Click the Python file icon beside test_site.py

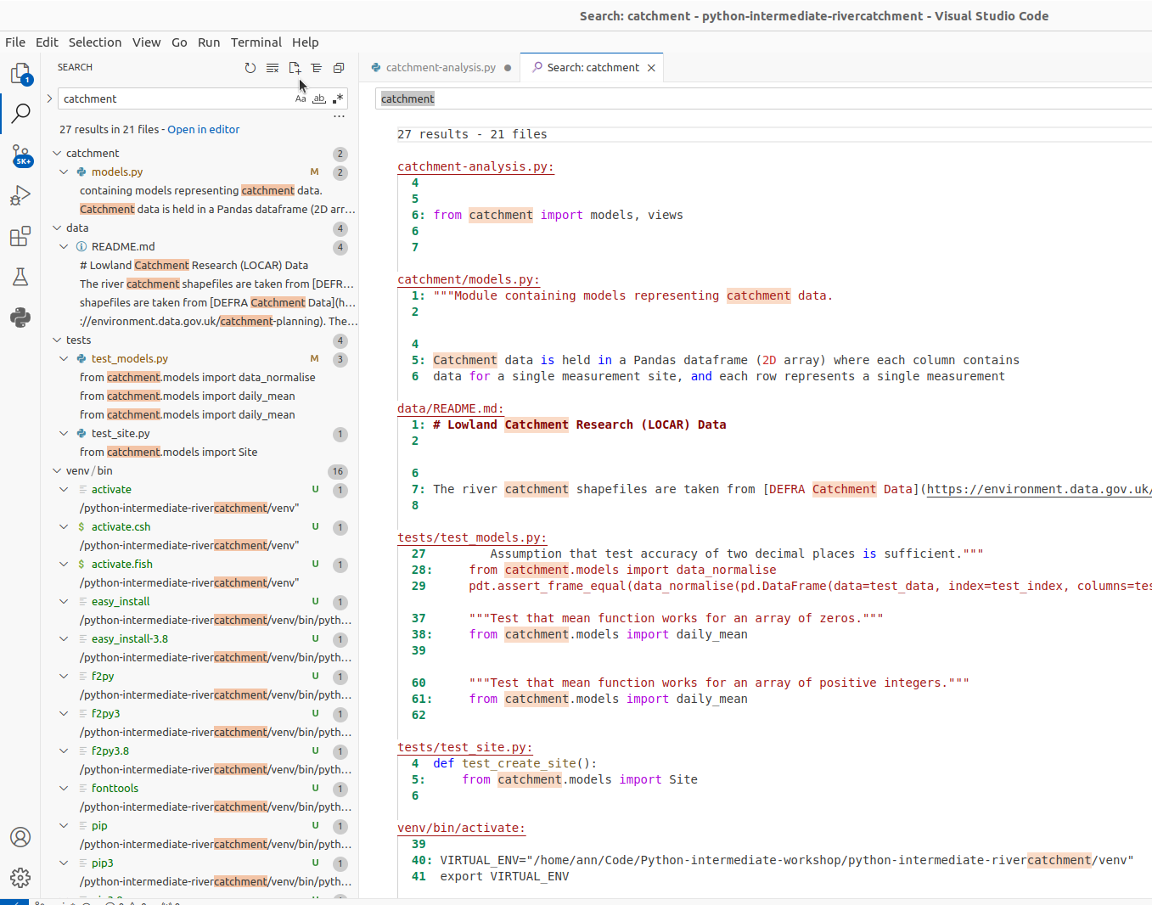(x=81, y=433)
